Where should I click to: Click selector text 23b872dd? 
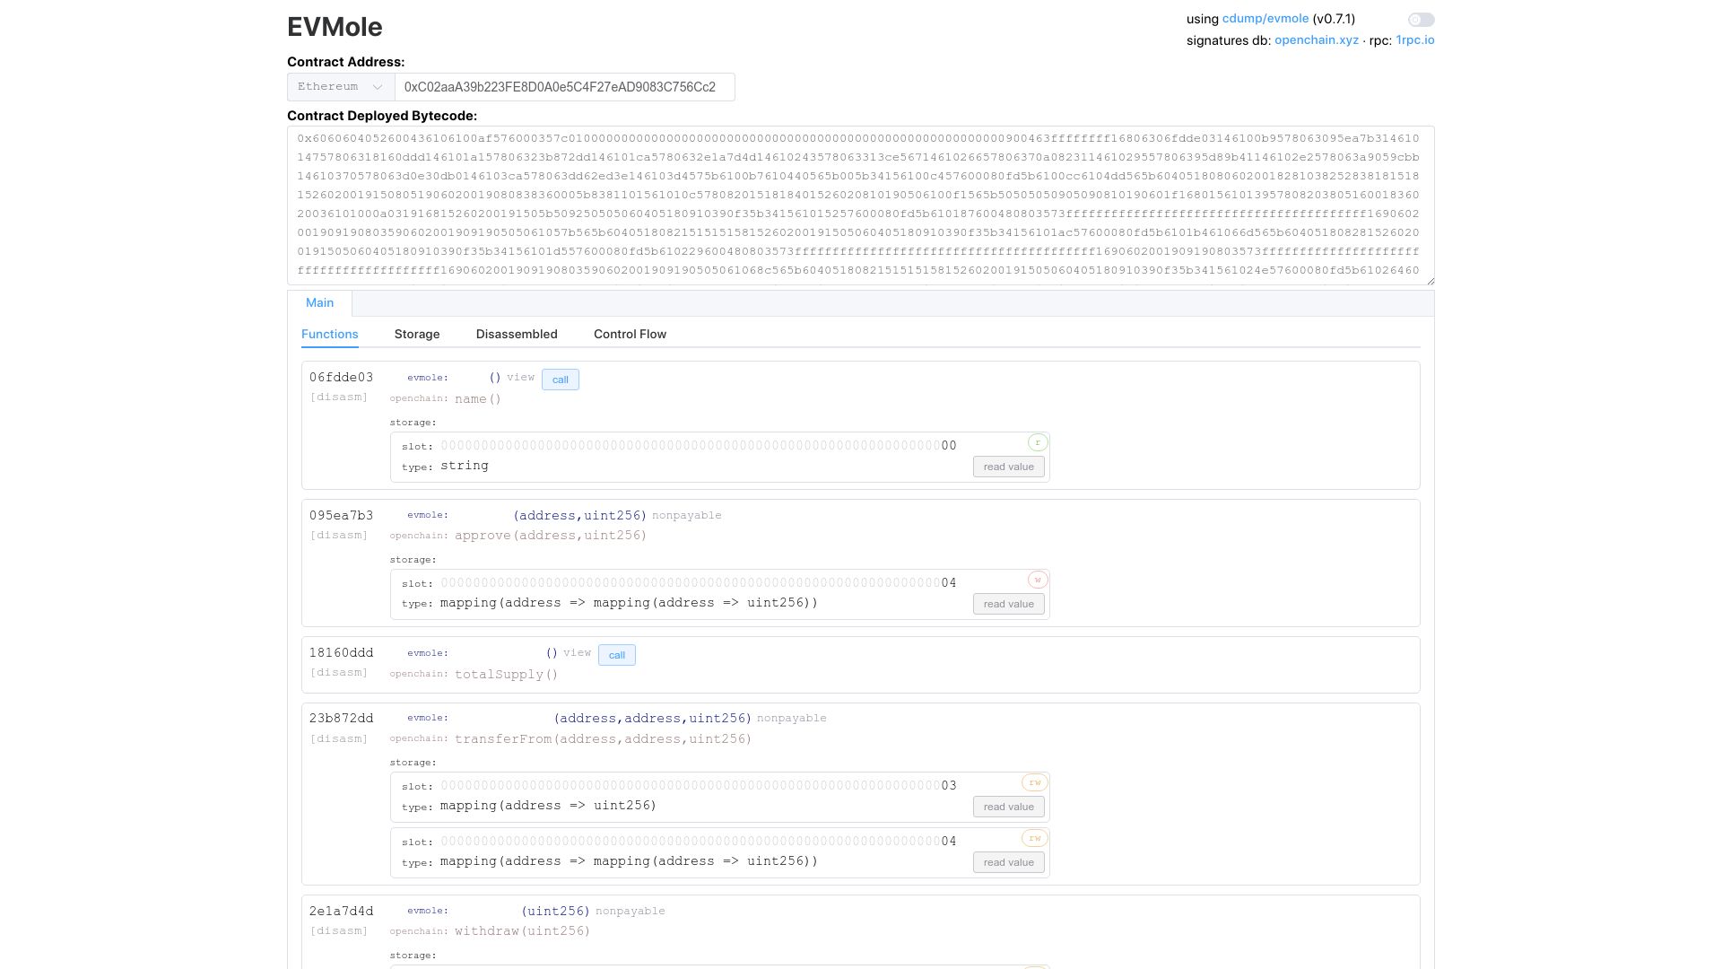coord(342,719)
